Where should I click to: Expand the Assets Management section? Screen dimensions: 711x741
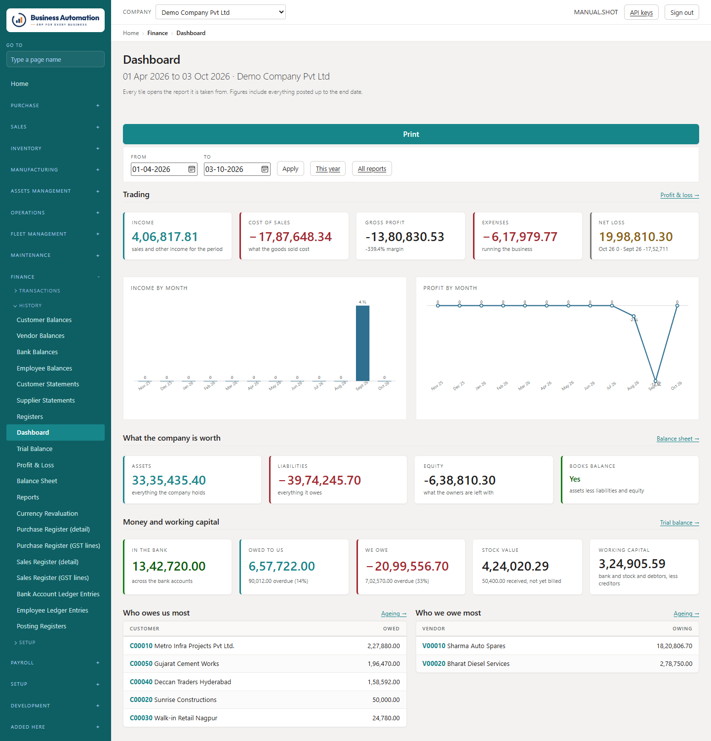point(55,191)
